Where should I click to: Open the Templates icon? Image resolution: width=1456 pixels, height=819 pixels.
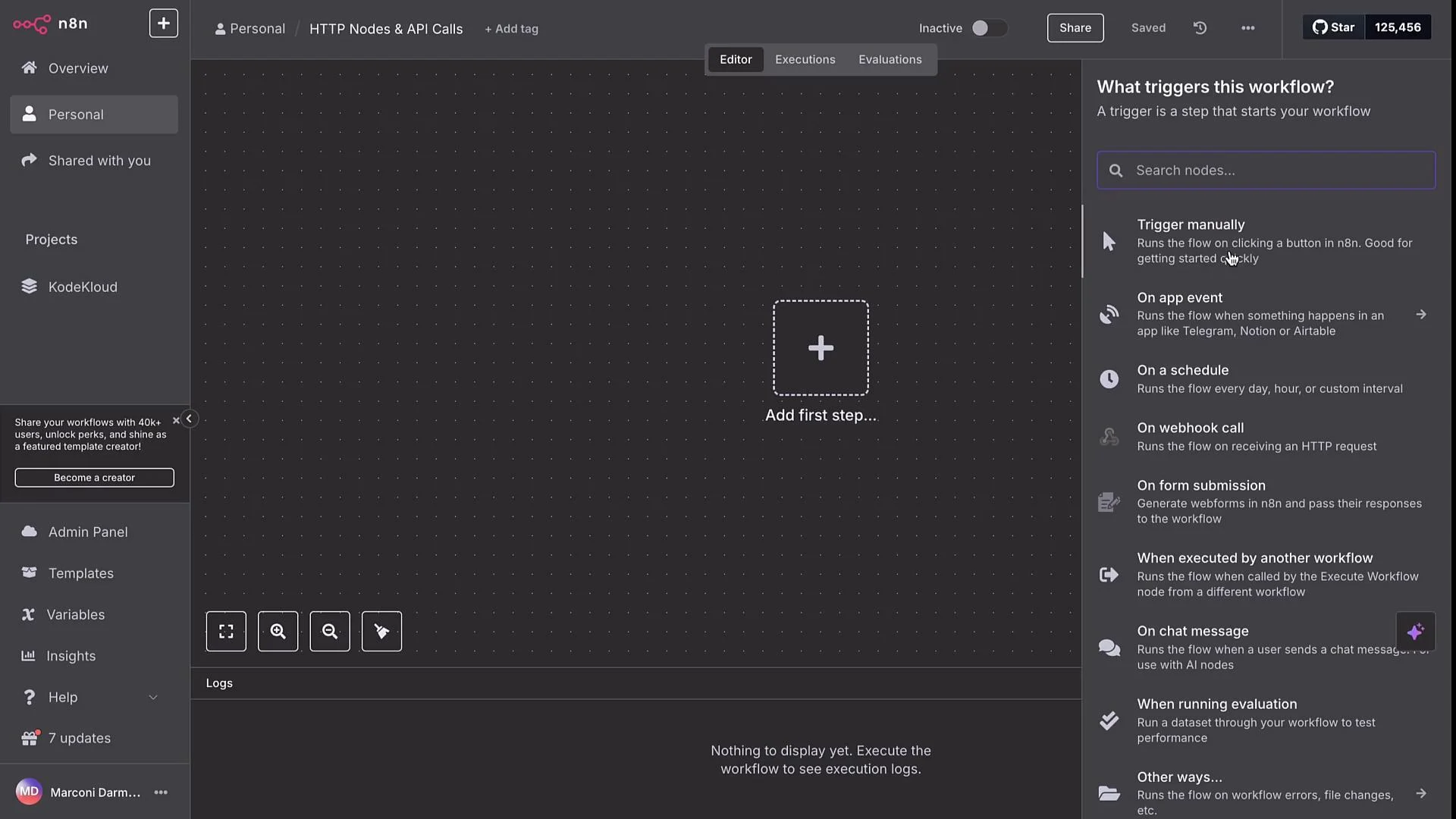(x=29, y=573)
